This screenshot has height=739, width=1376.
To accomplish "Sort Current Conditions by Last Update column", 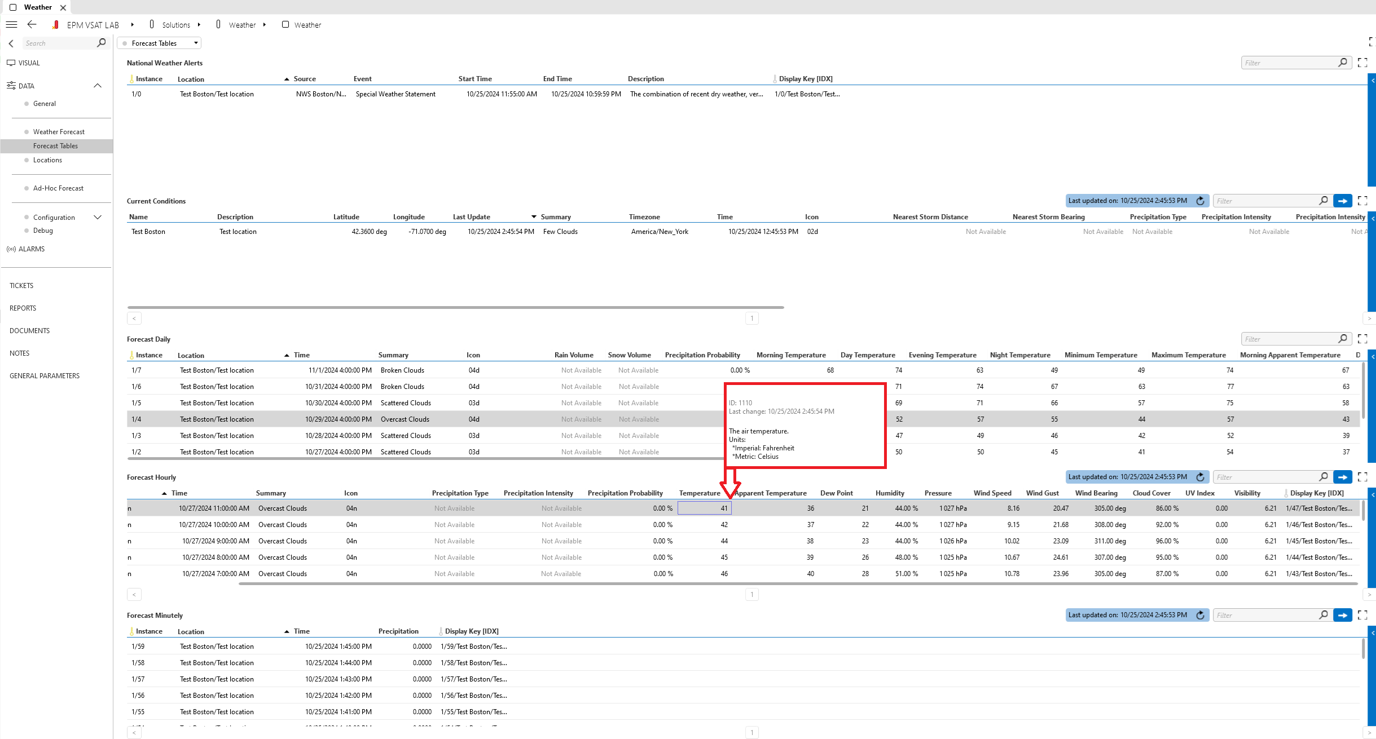I will 471,217.
